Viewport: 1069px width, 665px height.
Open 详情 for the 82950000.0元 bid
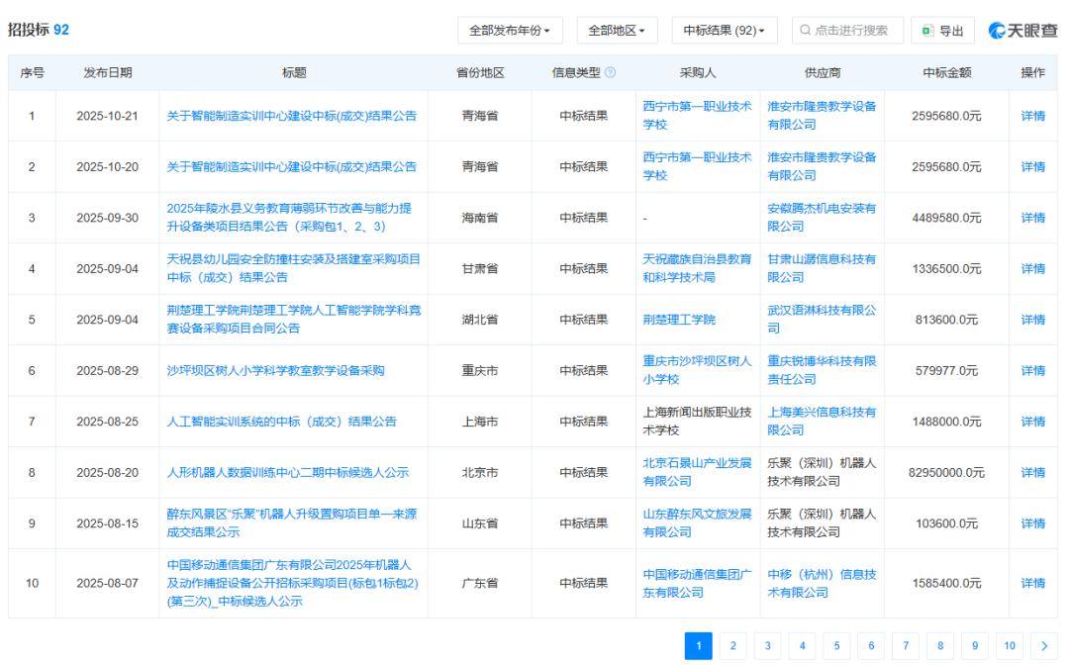pos(1032,472)
